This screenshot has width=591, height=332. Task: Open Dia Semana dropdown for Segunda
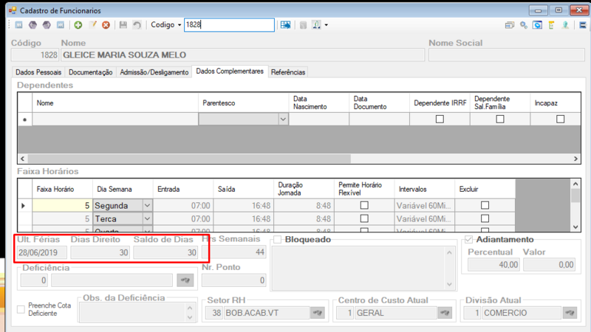click(x=147, y=206)
